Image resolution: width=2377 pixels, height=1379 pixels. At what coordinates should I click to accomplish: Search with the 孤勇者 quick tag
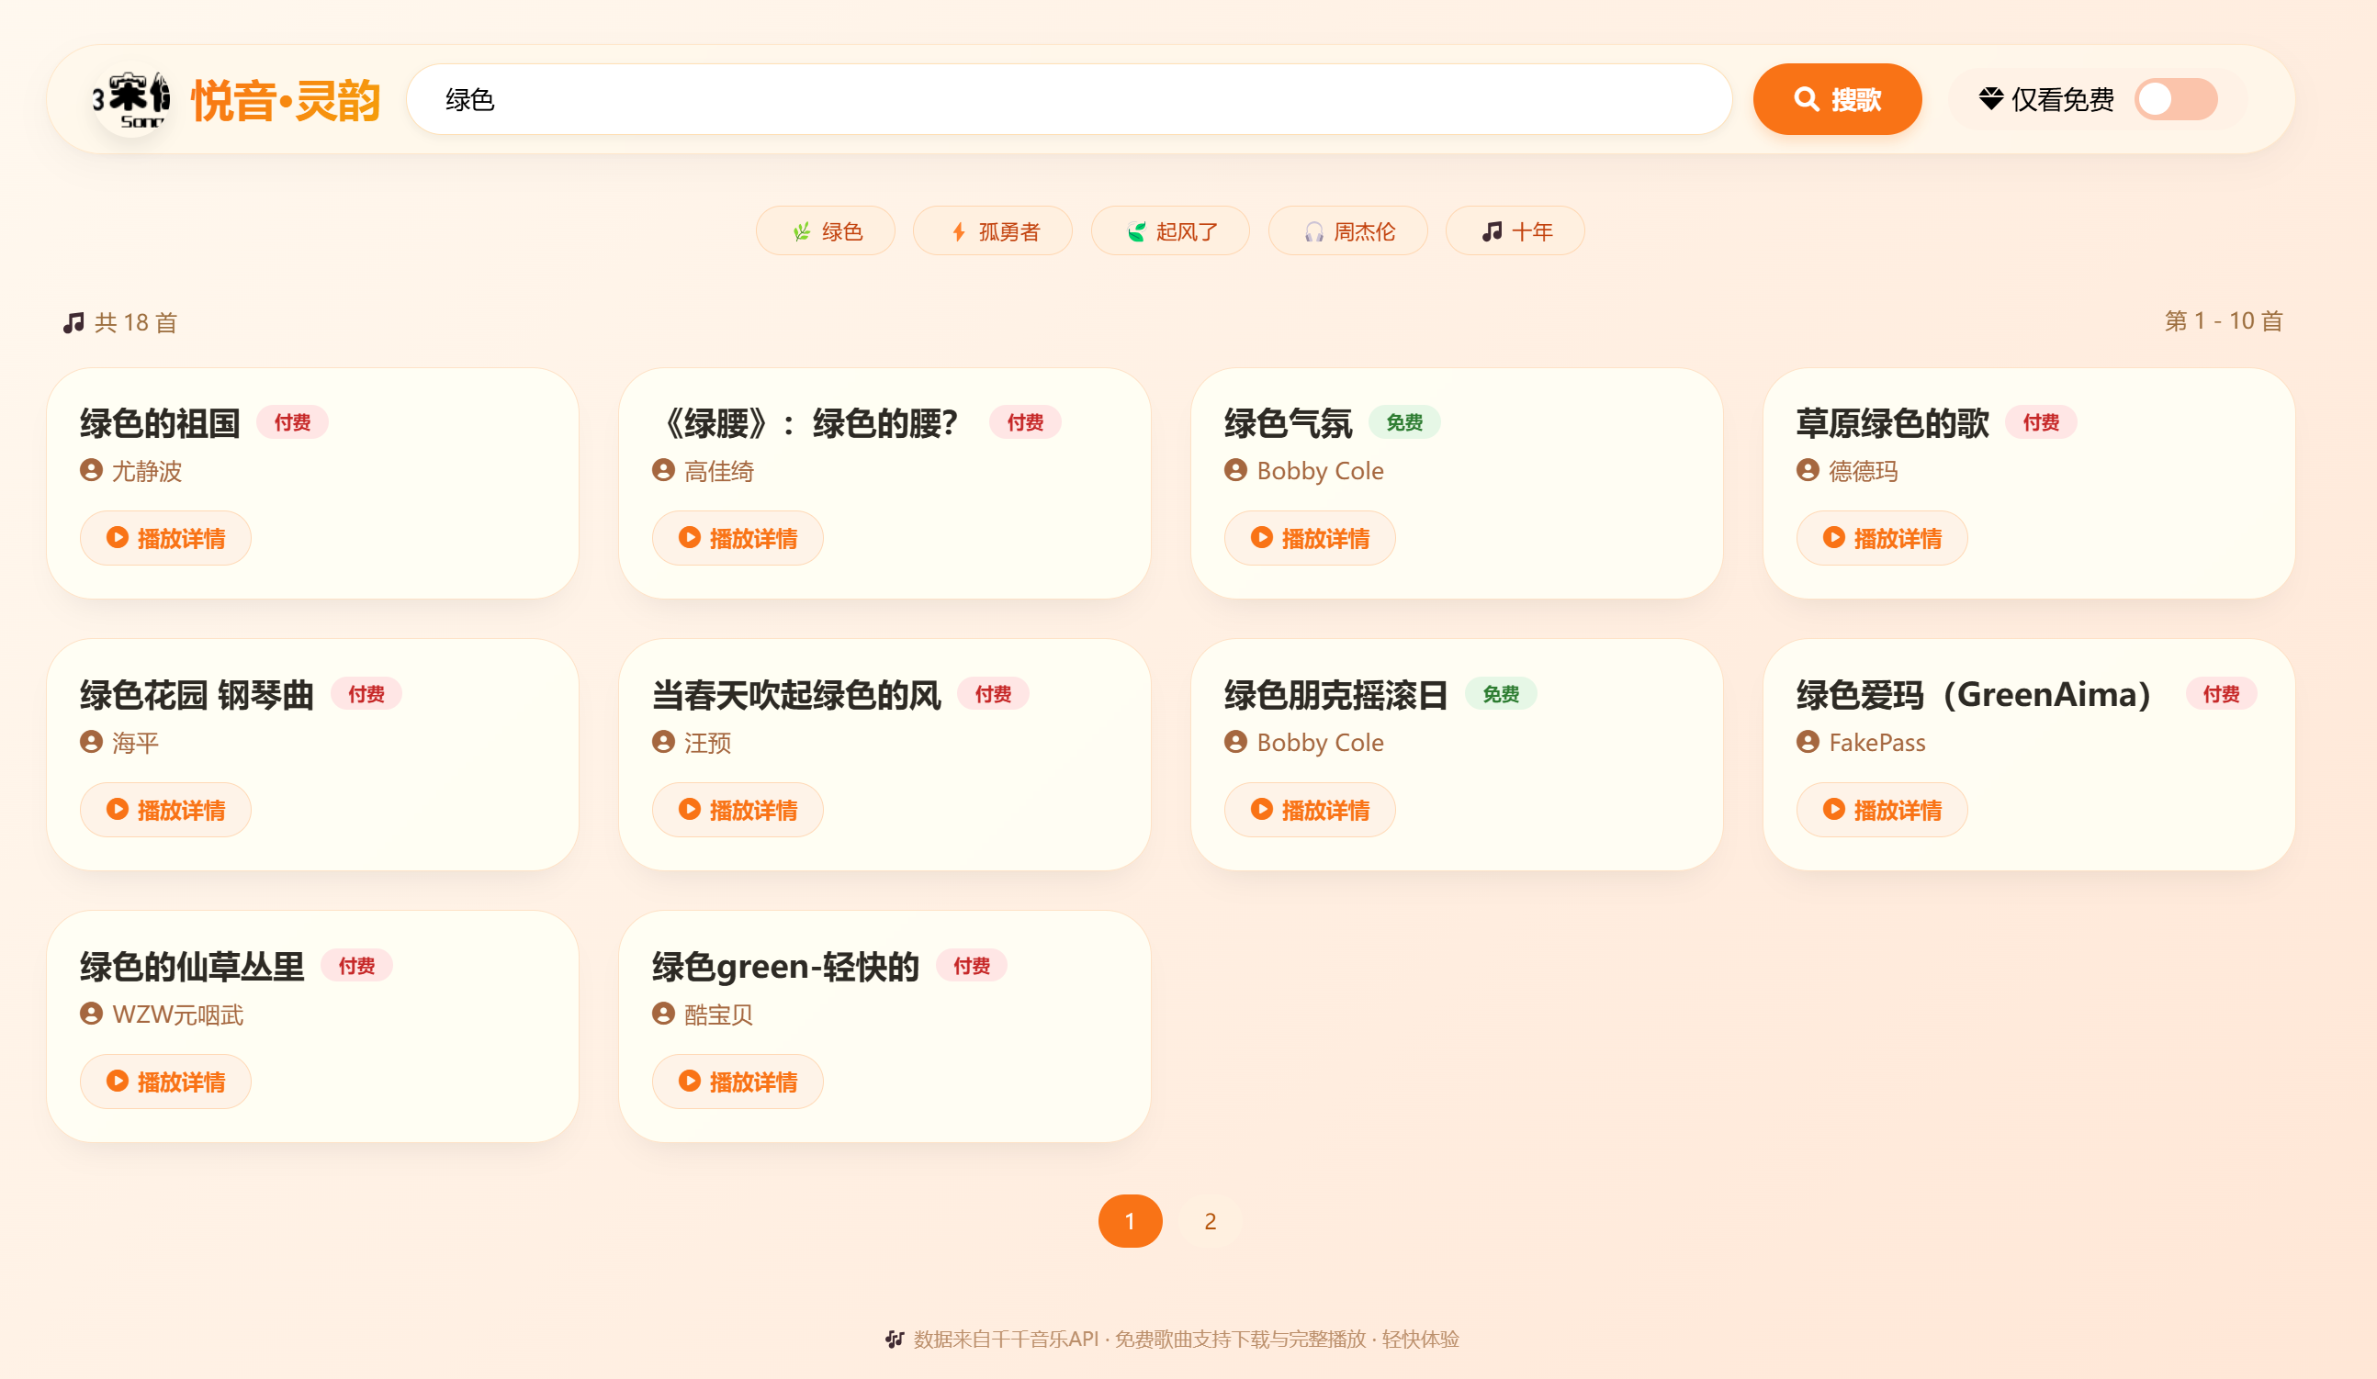pos(992,231)
